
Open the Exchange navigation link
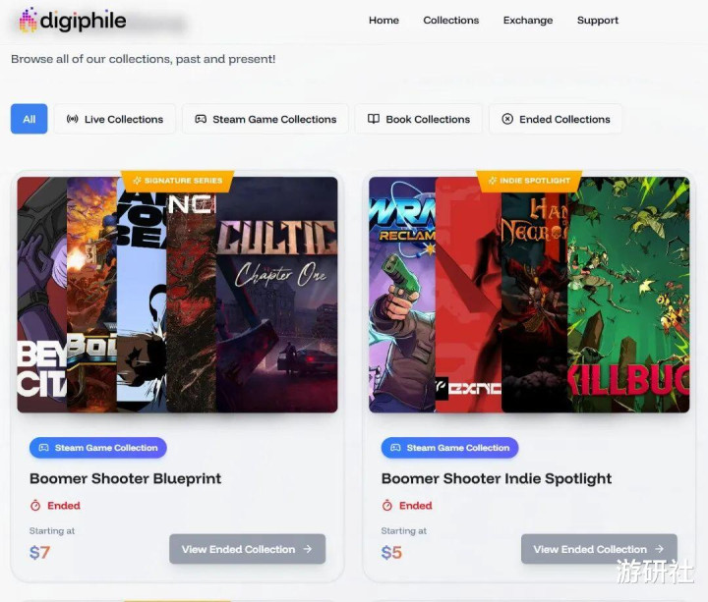(528, 21)
